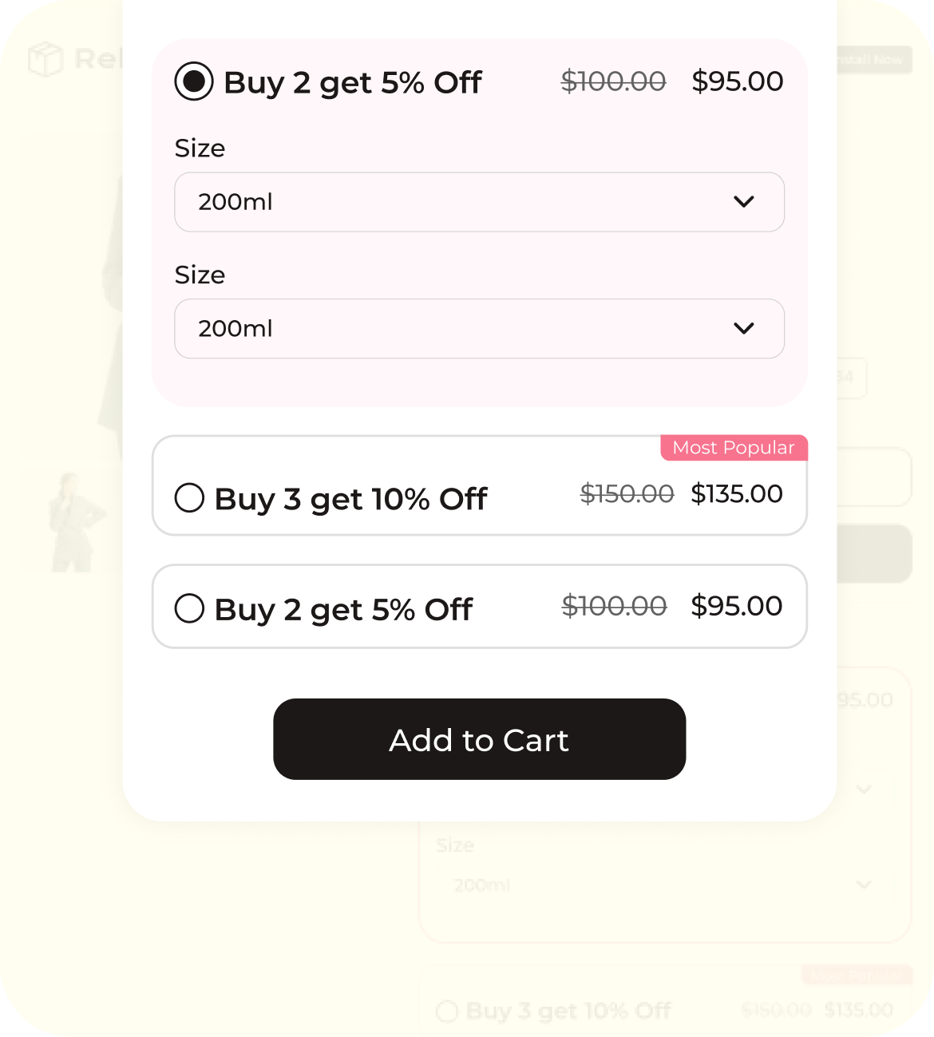Open the second Size dropdown showing 200ml
This screenshot has height=1037, width=934.
click(479, 329)
